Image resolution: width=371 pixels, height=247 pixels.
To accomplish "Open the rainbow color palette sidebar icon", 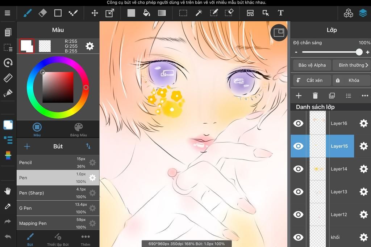I will point(8,155).
